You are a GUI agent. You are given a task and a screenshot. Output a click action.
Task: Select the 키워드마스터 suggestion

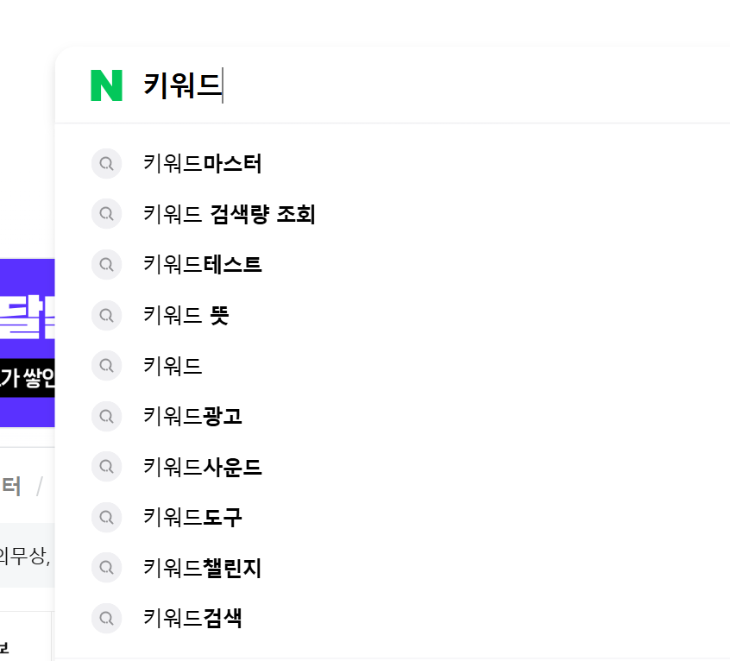tap(201, 163)
